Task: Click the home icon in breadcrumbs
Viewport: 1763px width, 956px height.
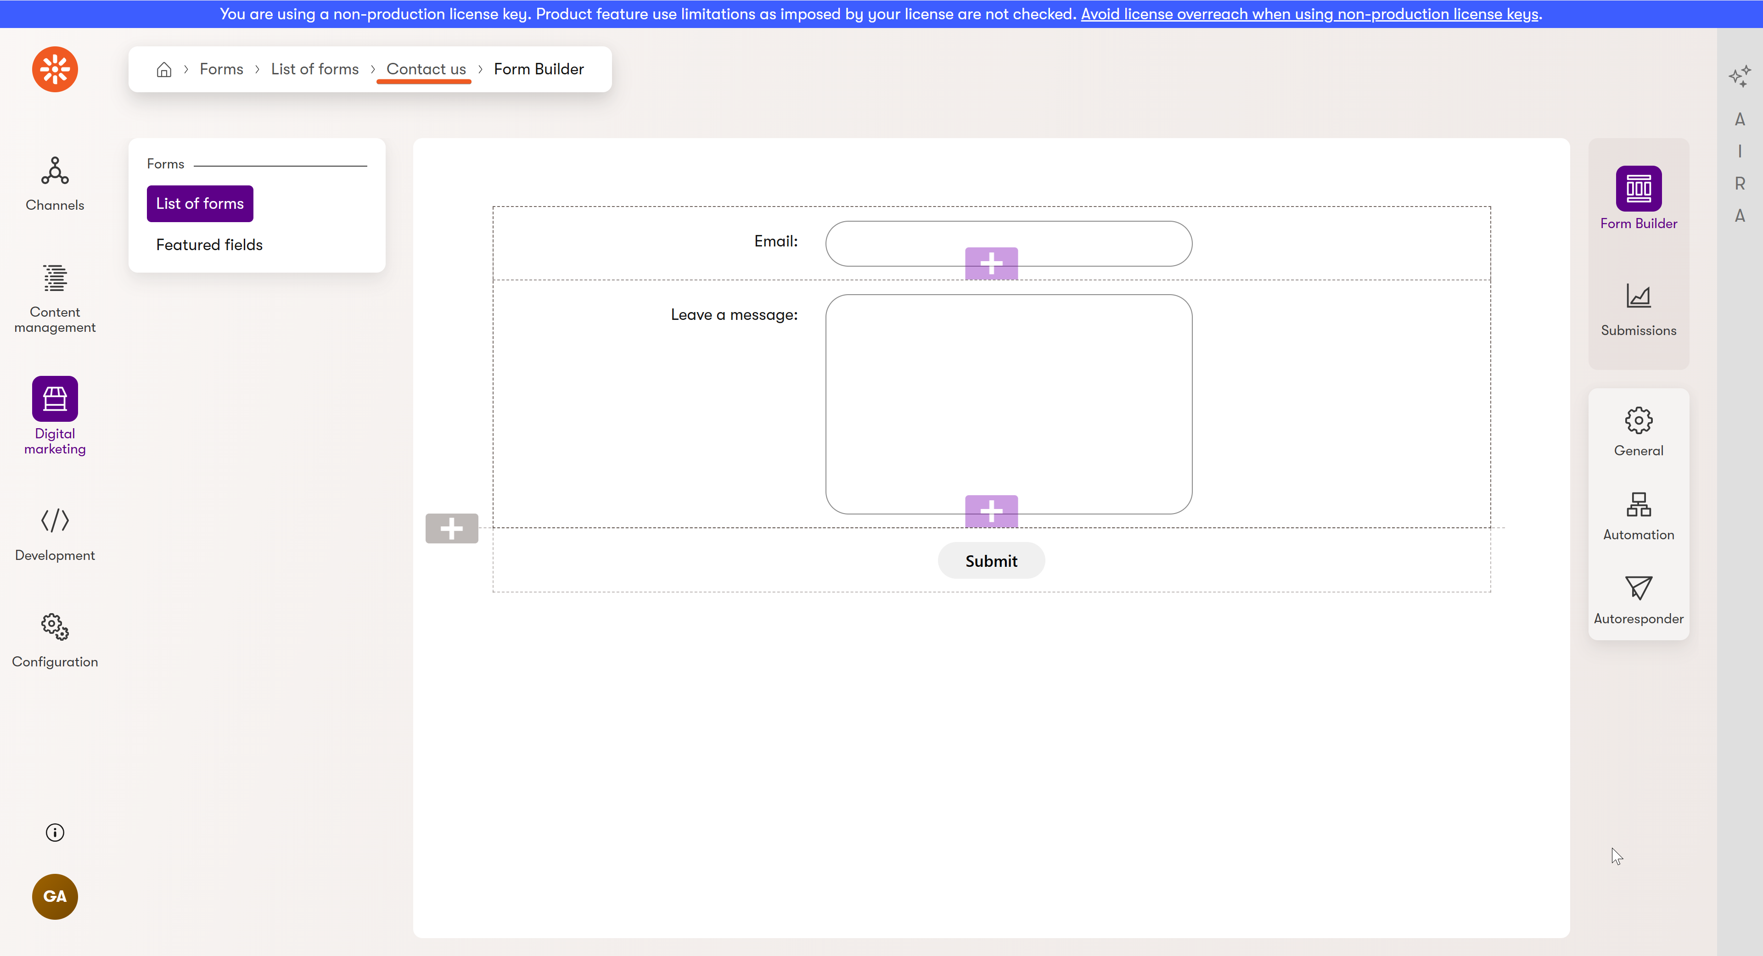Action: [x=163, y=69]
